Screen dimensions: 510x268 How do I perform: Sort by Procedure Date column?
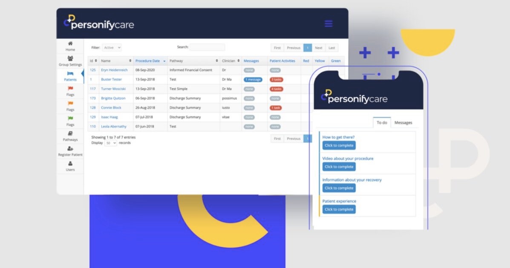[150, 61]
